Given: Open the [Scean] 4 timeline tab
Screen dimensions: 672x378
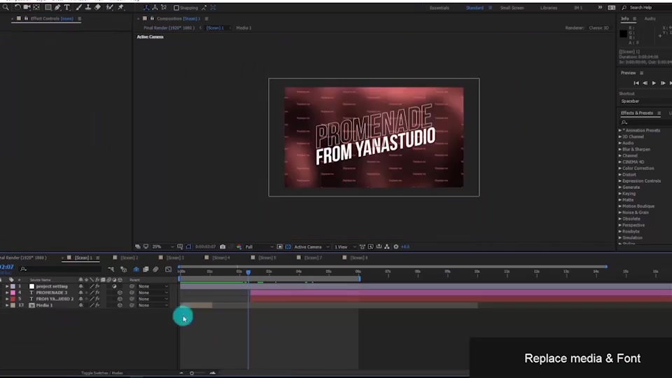Looking at the screenshot, I should point(221,258).
